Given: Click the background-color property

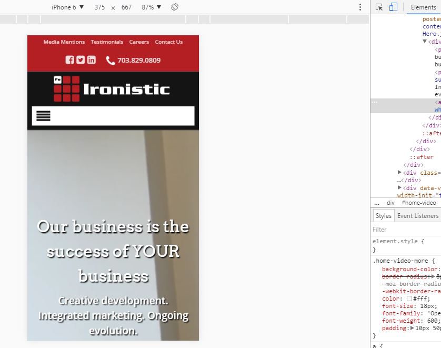Looking at the screenshot, I should 409,269.
